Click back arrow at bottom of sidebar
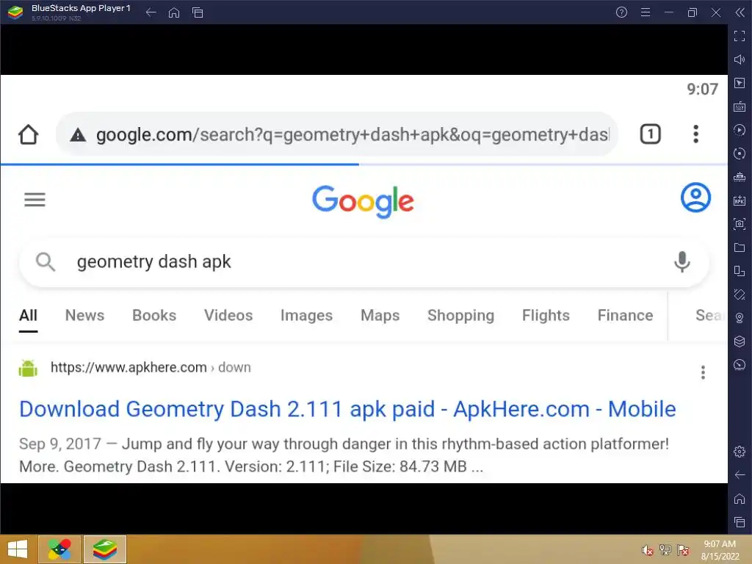Viewport: 752px width, 564px height. click(x=740, y=475)
